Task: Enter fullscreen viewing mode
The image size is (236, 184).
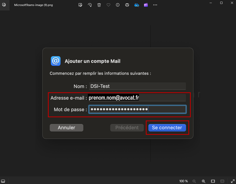Action: coord(232,181)
